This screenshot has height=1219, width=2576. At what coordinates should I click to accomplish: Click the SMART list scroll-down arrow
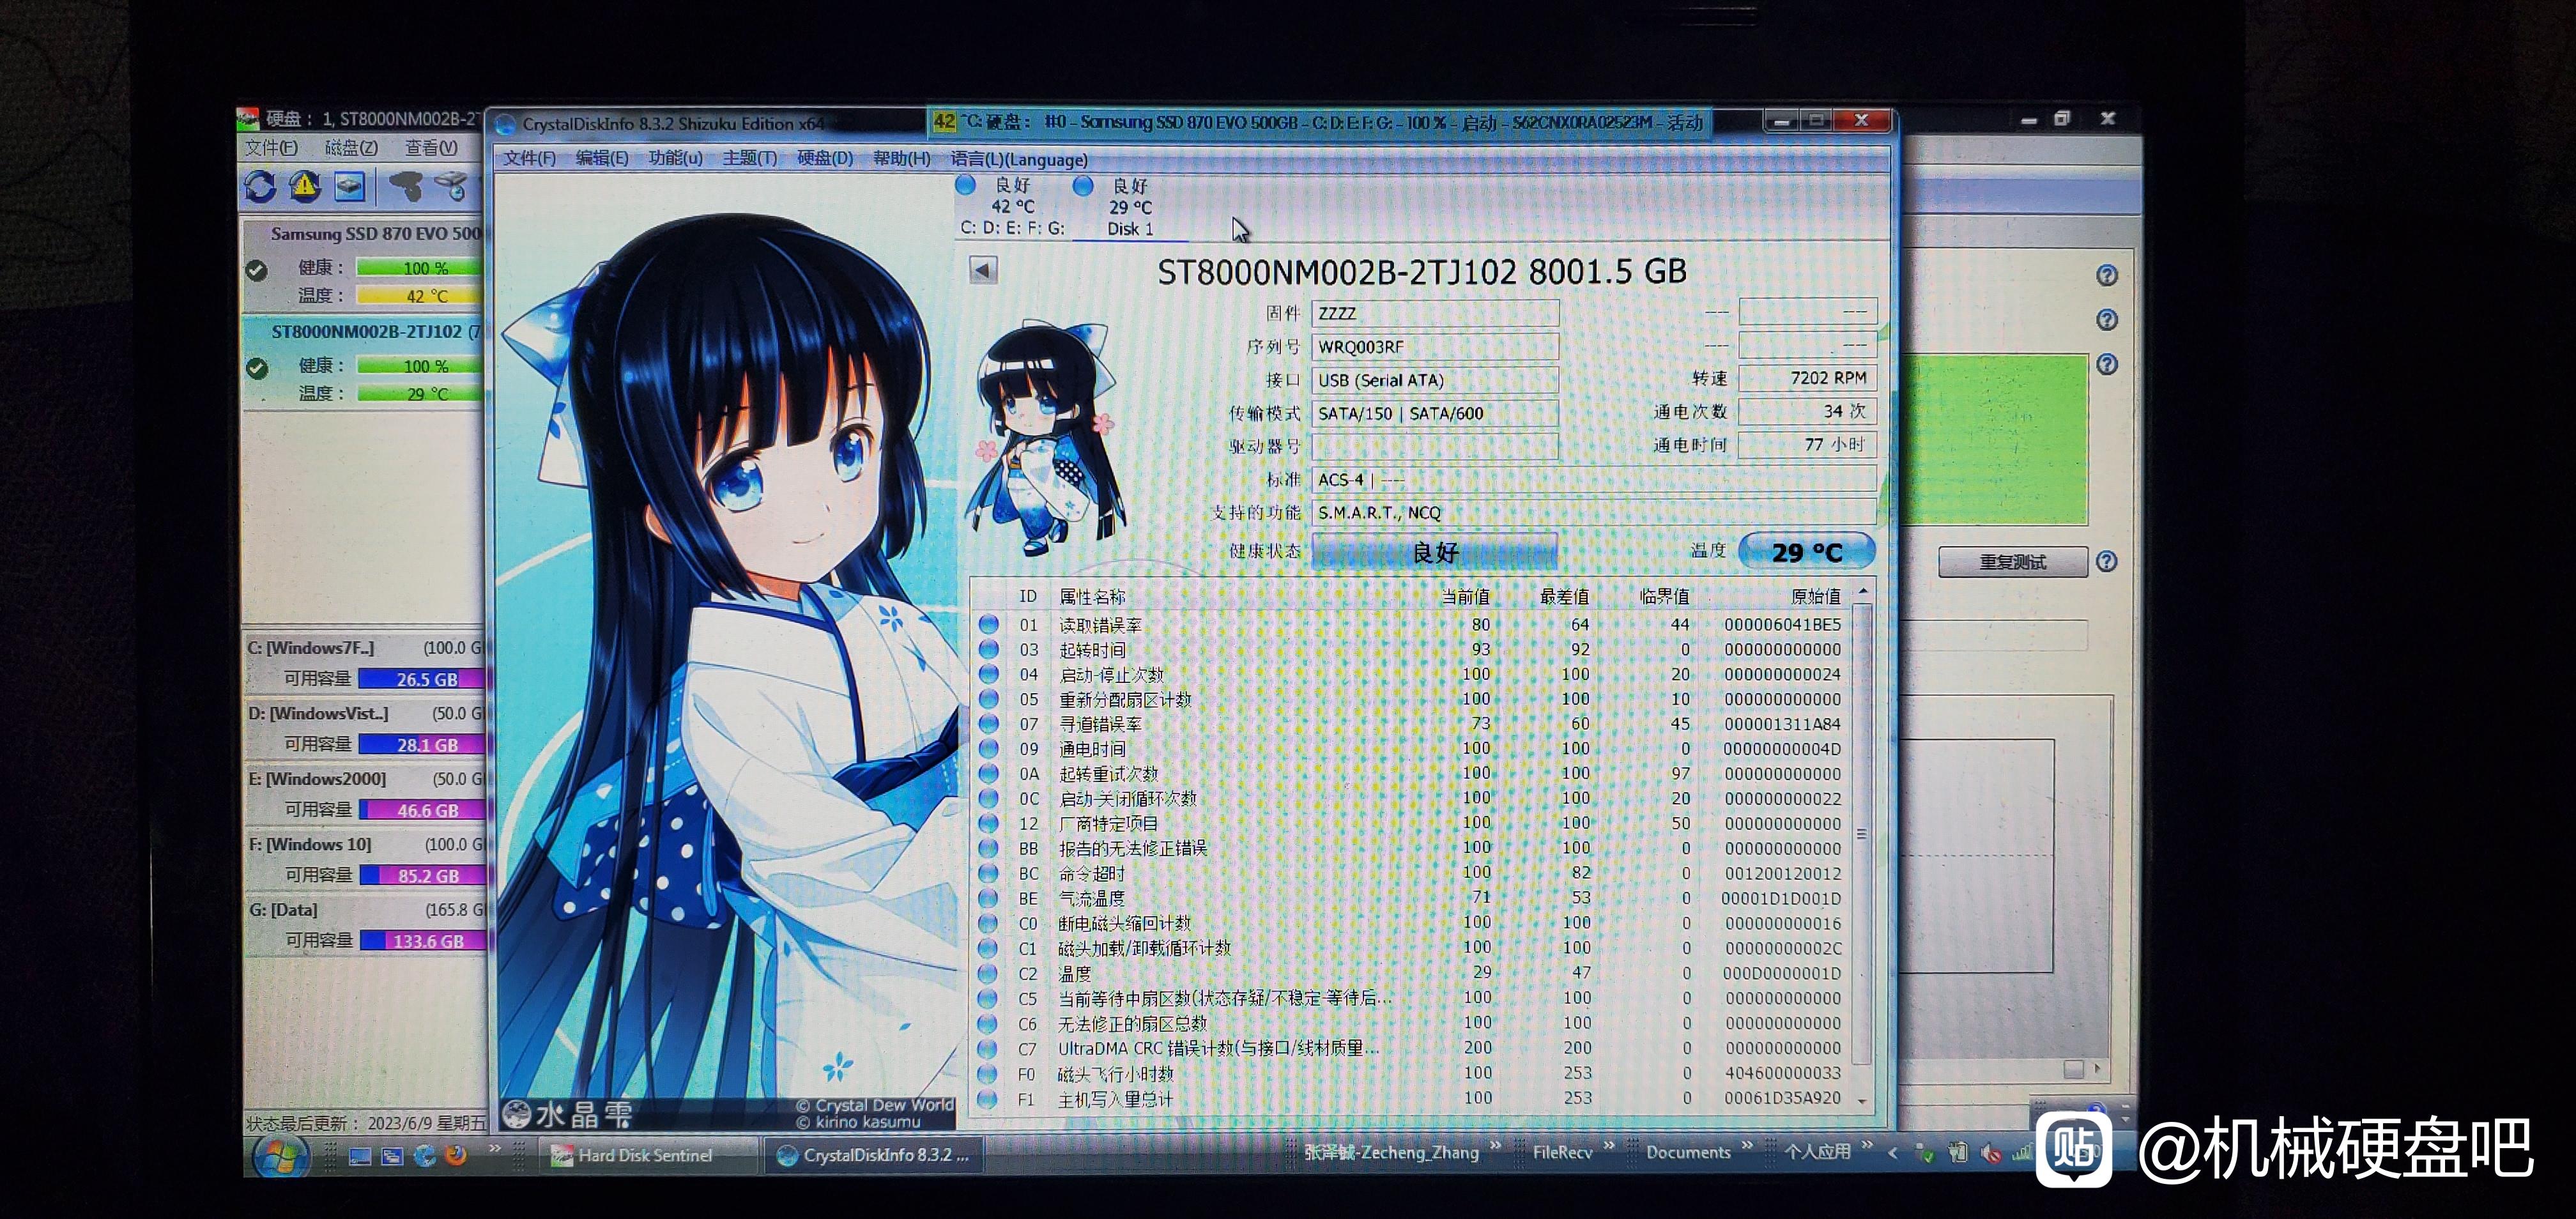[1862, 1101]
